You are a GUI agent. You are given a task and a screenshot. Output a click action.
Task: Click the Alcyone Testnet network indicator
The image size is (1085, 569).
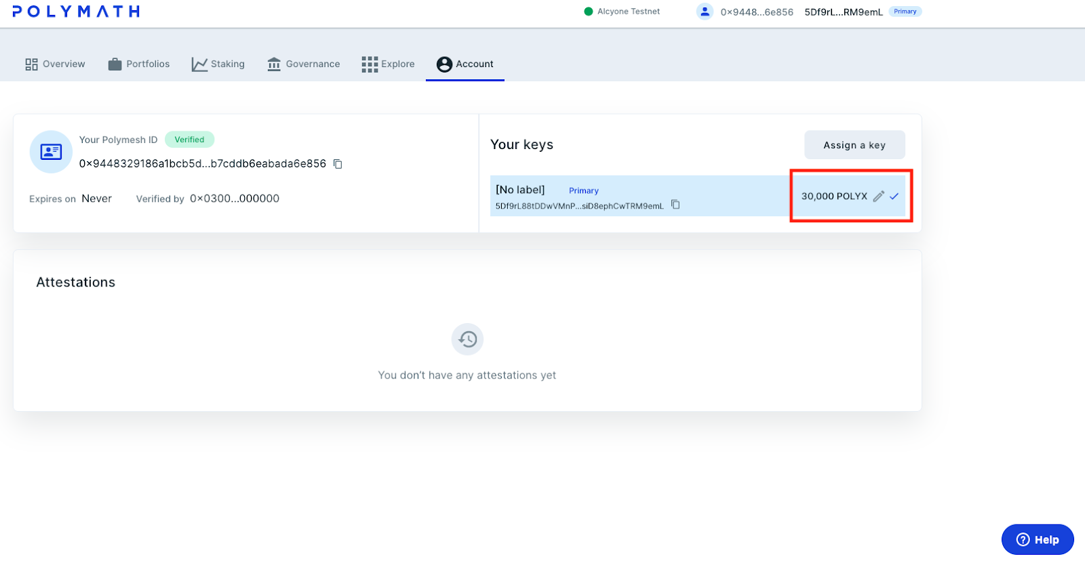click(623, 12)
